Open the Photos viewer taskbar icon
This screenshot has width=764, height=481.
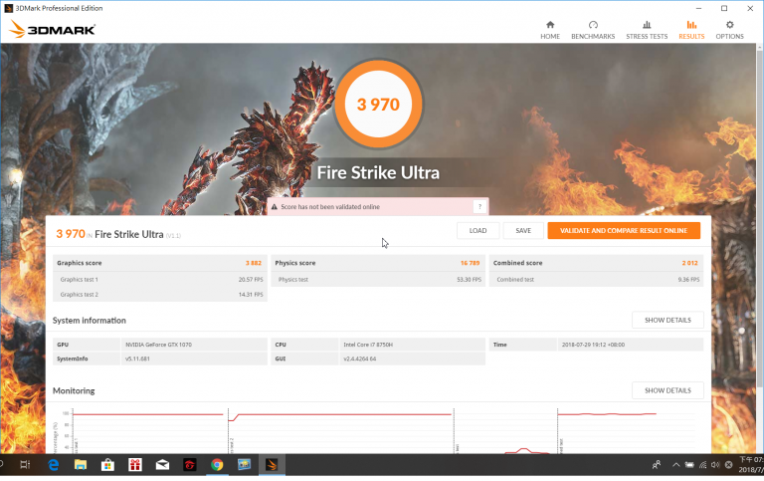click(244, 465)
